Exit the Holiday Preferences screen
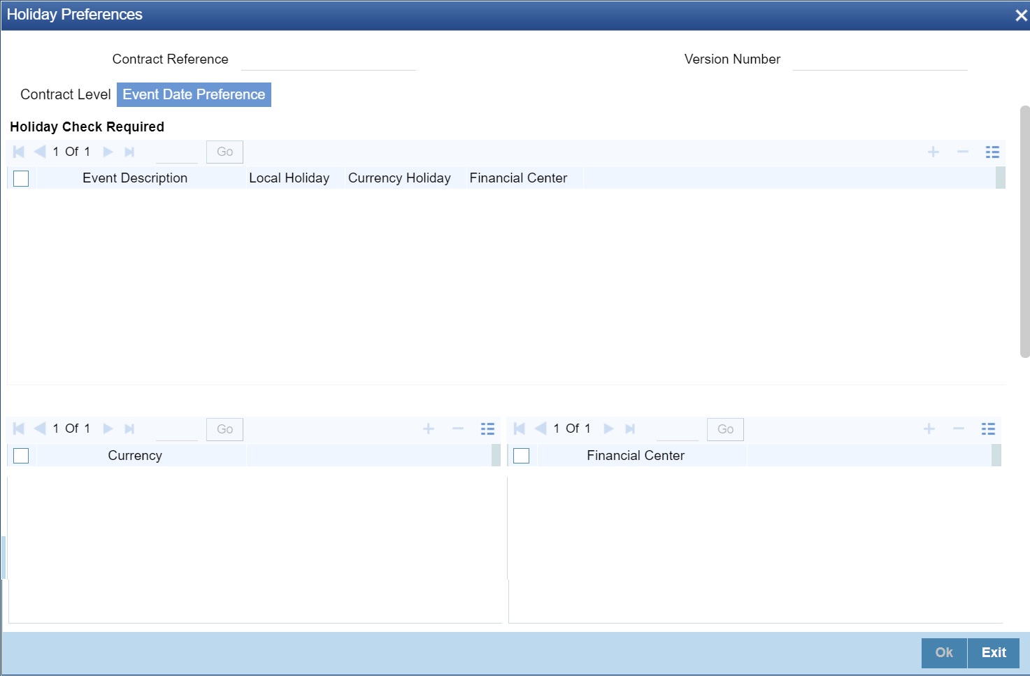The height and width of the screenshot is (676, 1030). 994,653
